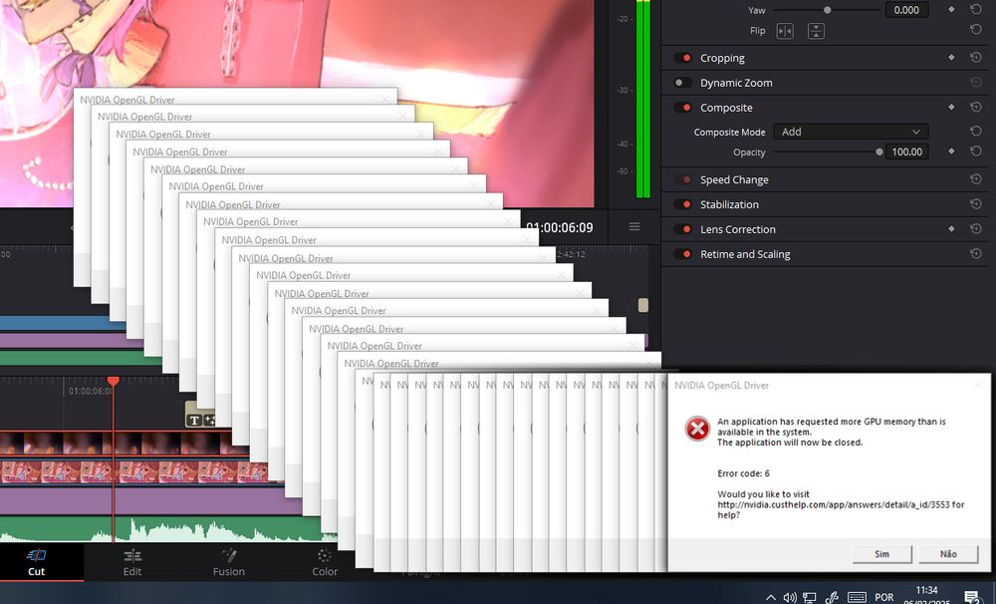The image size is (996, 604).
Task: Expand the Lens Correction section header
Action: (x=737, y=229)
